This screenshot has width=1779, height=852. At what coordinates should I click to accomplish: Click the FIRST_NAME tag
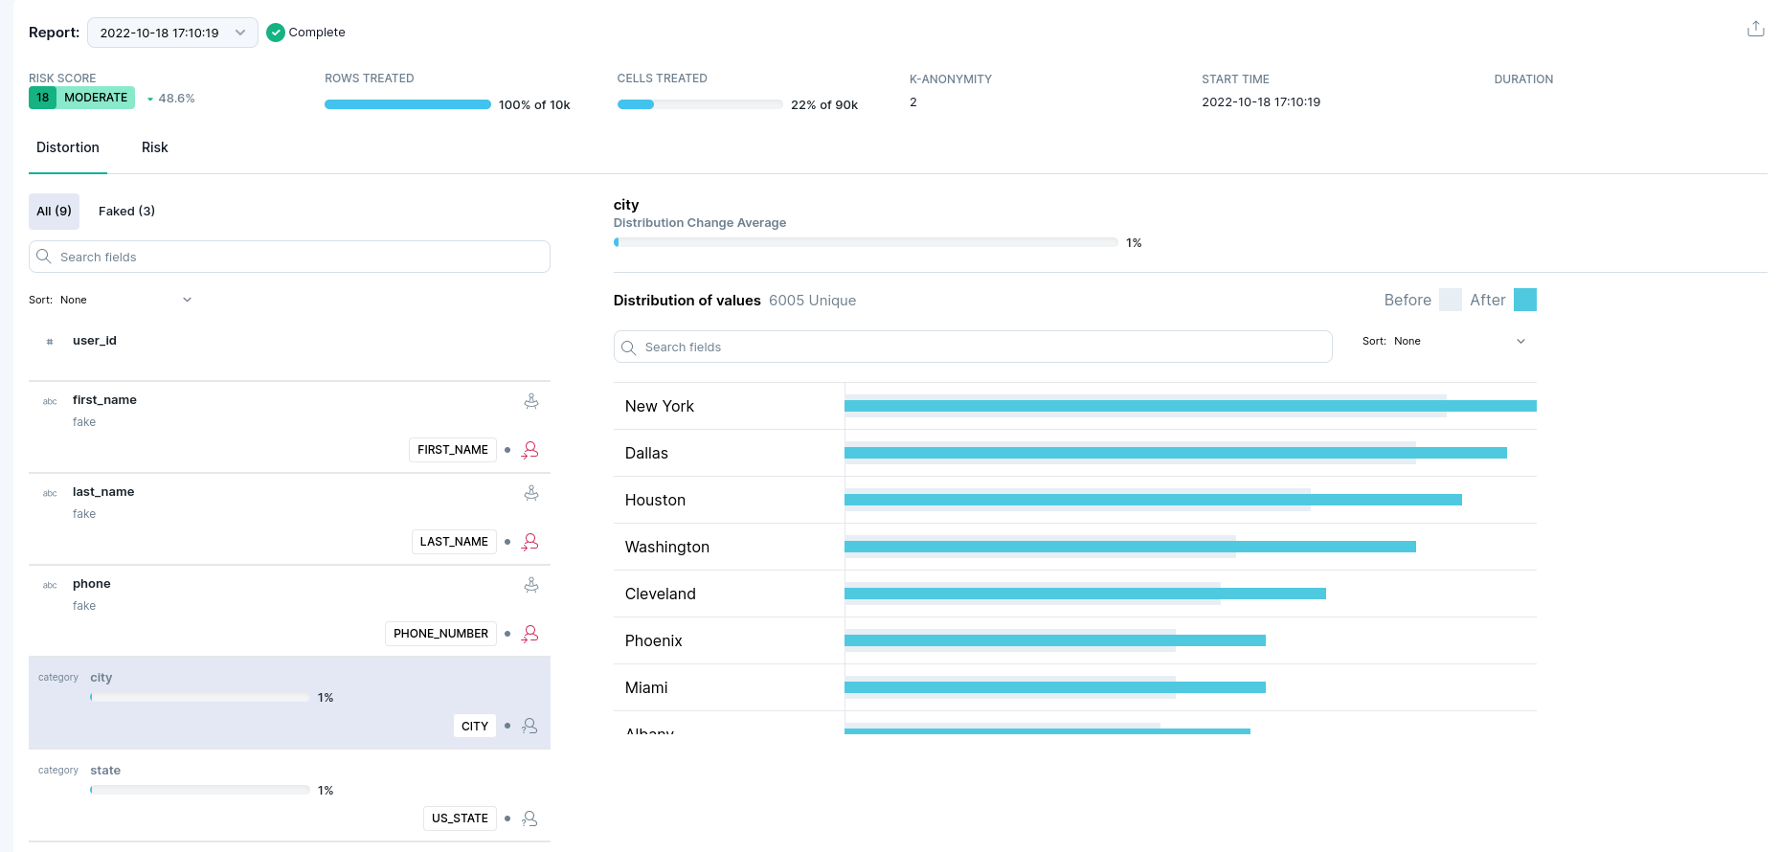tap(453, 450)
